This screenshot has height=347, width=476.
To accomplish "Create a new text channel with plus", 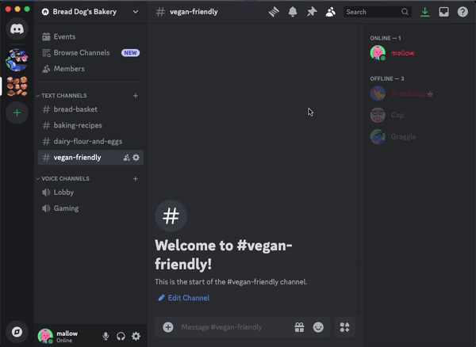I will (x=136, y=96).
